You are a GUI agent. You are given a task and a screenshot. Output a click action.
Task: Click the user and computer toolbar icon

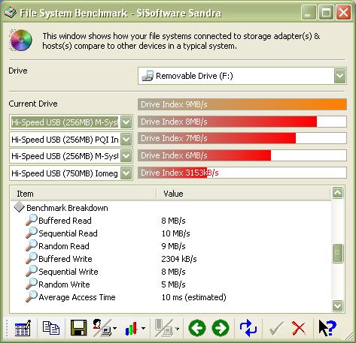(x=102, y=328)
